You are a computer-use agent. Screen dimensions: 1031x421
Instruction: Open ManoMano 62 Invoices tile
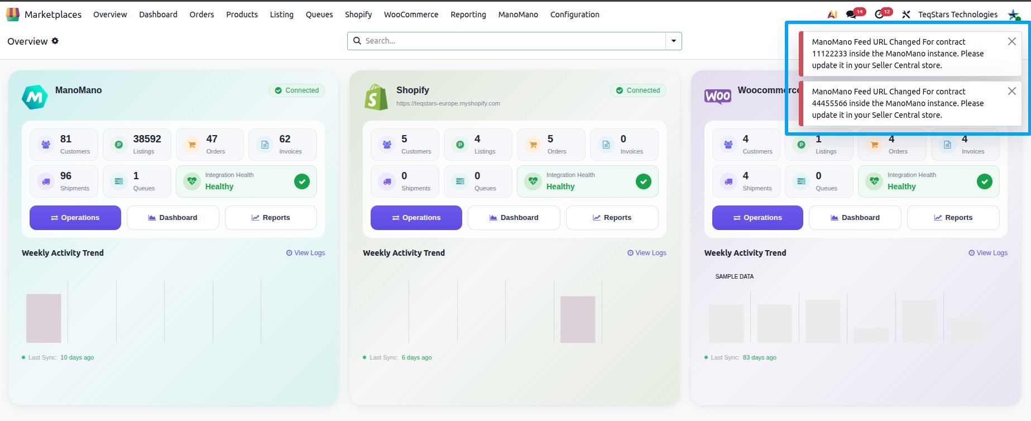[282, 145]
